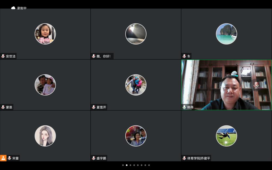
Task: Click the muted mic icon beside 夏雪芹
Action: (94, 107)
